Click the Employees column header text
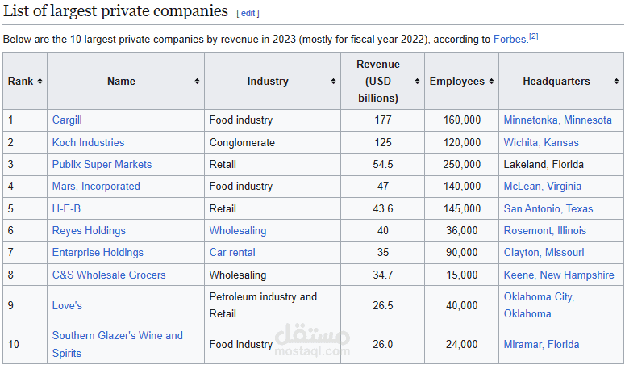625x365 pixels. (456, 81)
